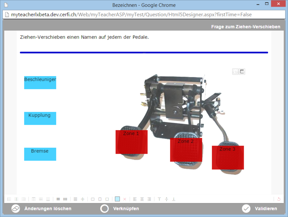Screen dimensions: 288x217
Task: Click the vertical center alignment icon
Action: pyautogui.click(x=166, y=199)
